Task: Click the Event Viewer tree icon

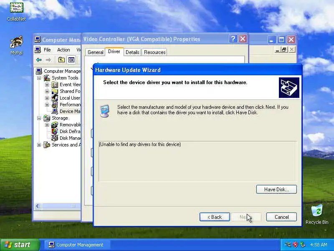Action: click(55, 85)
